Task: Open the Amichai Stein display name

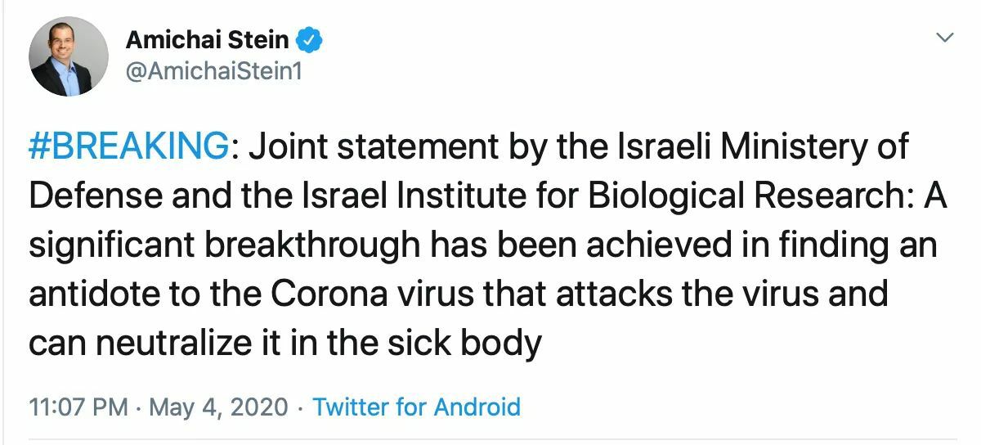Action: pyautogui.click(x=207, y=39)
